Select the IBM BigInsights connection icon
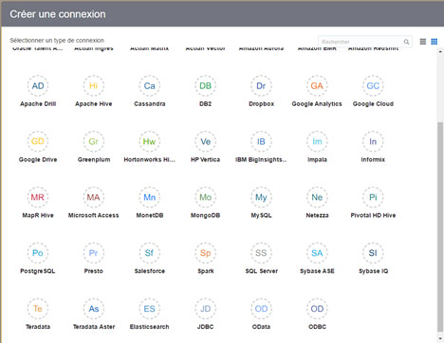This screenshot has height=343, width=444. [261, 141]
